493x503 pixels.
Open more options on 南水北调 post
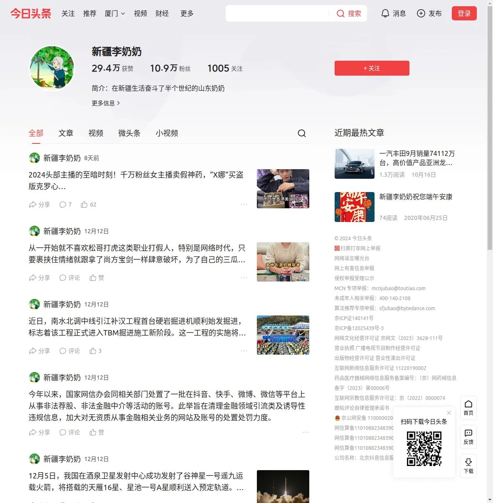pos(244,351)
